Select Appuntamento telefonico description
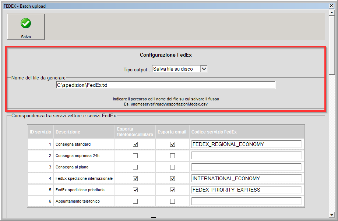Screen dimensions: 338x221 click(78, 201)
